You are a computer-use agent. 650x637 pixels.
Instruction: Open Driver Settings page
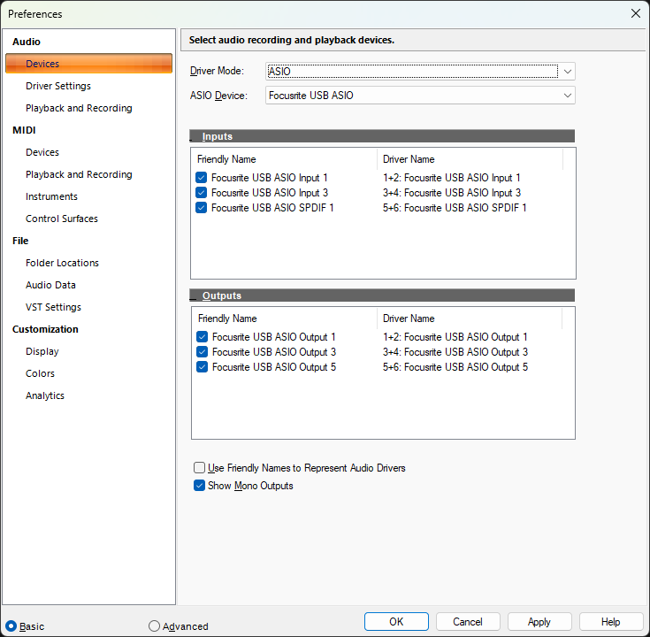58,86
